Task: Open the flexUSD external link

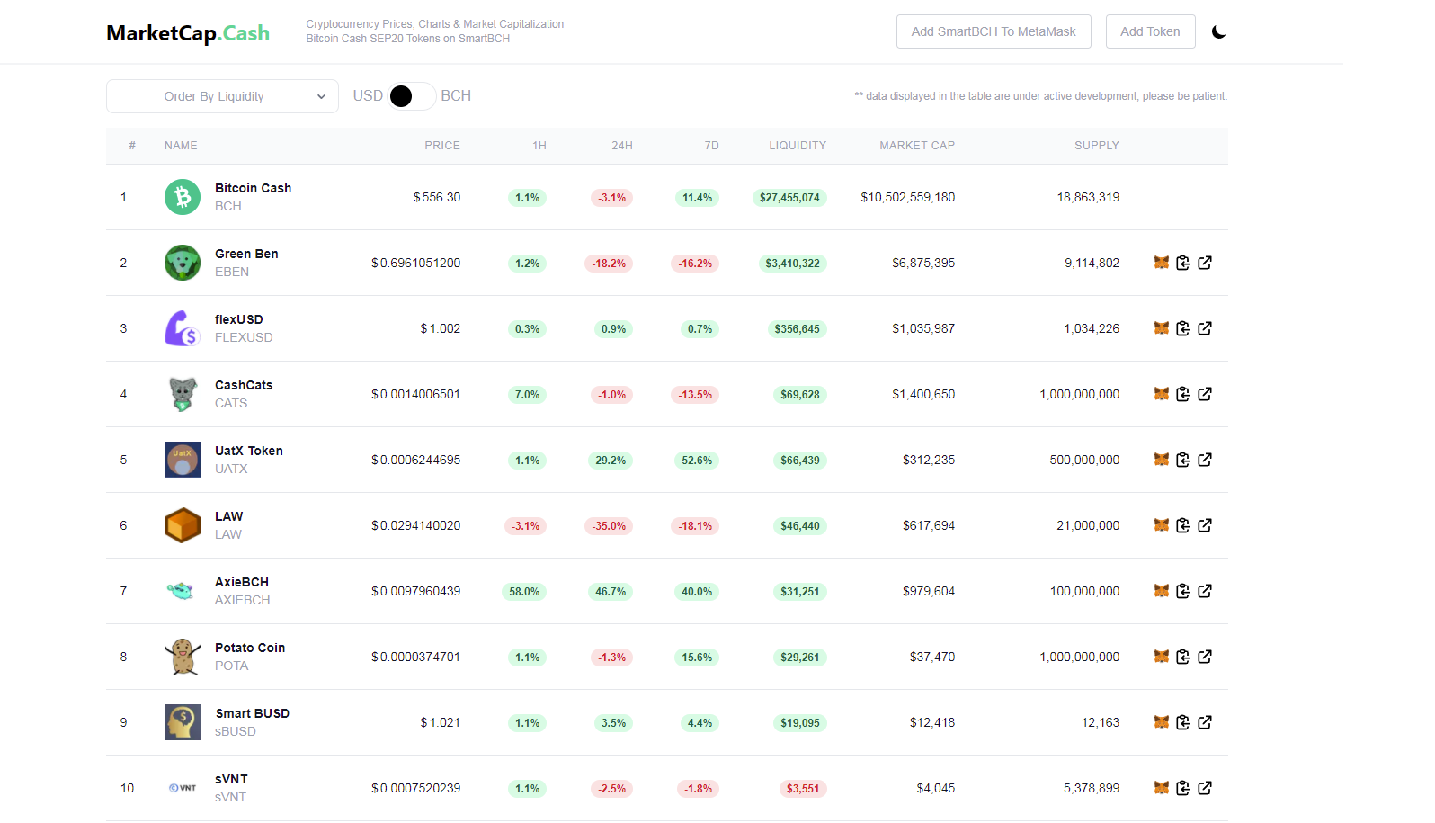Action: [1205, 328]
